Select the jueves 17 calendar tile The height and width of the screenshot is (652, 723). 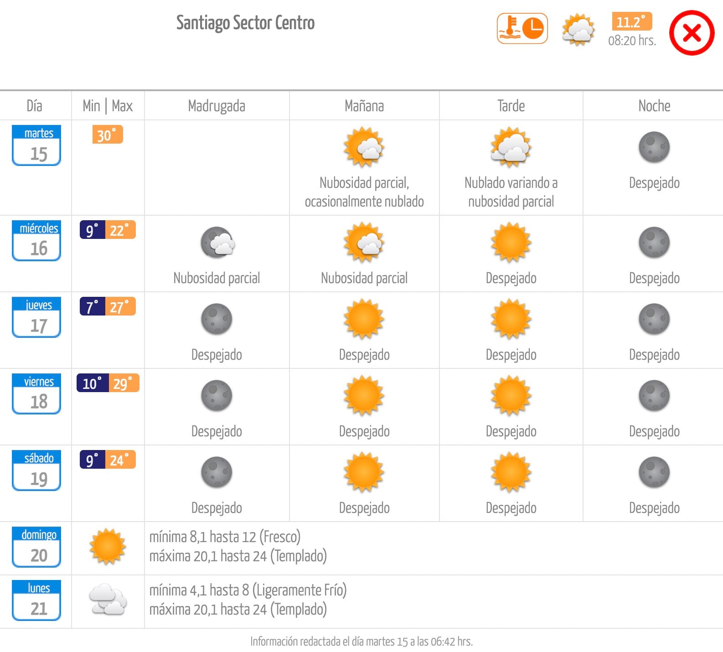[x=36, y=317]
